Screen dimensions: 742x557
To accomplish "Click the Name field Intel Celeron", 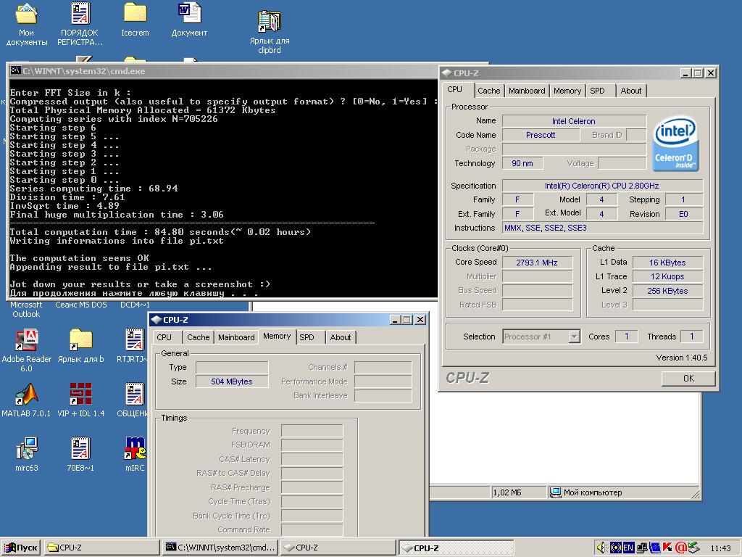I will click(x=574, y=121).
